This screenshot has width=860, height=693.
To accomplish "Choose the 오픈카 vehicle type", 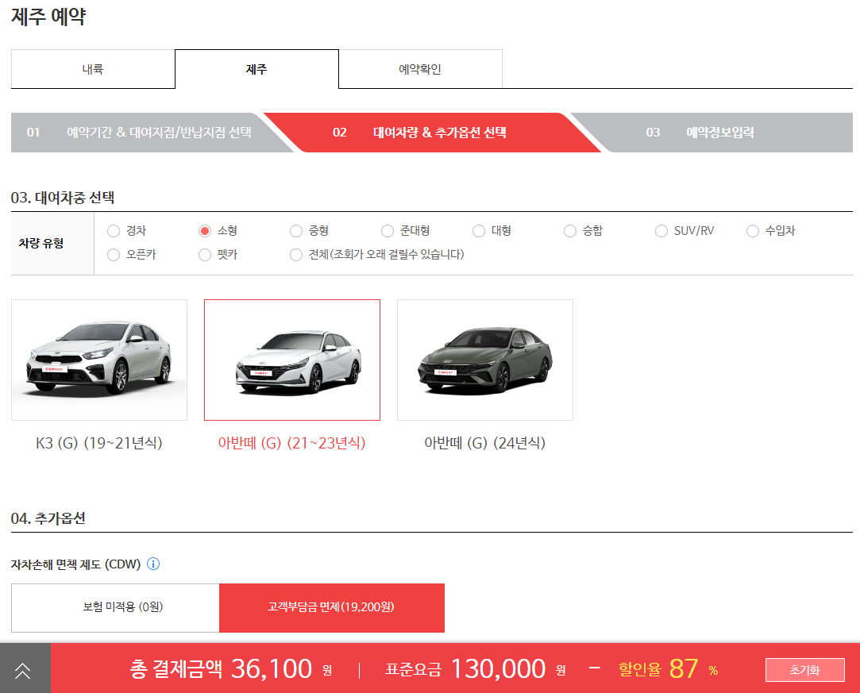I will [x=114, y=255].
